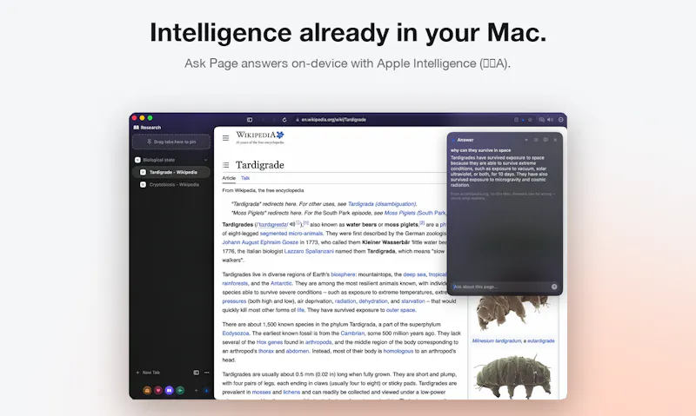Toggle the sidebar button in the top toolbar
This screenshot has height=416, width=696.
click(250, 120)
